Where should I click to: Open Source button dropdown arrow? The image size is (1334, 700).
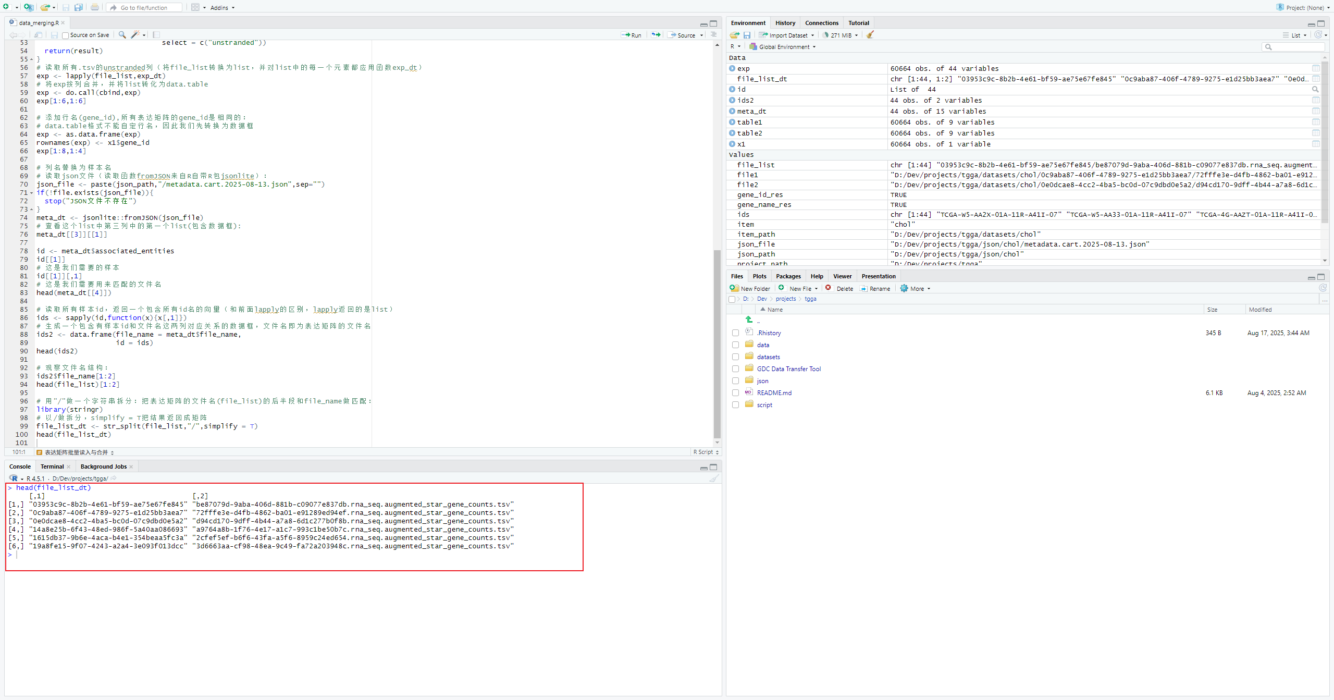tap(702, 35)
